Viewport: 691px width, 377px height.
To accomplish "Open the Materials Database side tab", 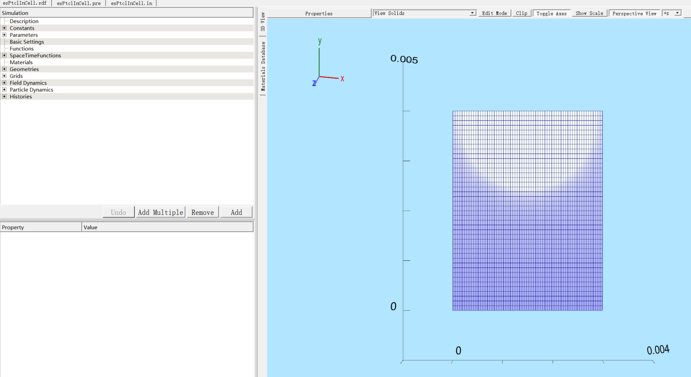I will click(x=263, y=66).
